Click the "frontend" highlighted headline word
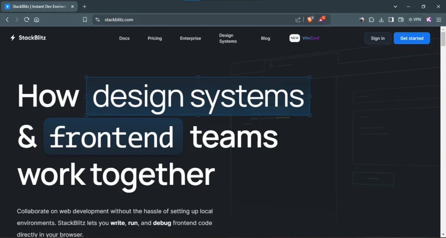The image size is (446, 238). tap(113, 137)
